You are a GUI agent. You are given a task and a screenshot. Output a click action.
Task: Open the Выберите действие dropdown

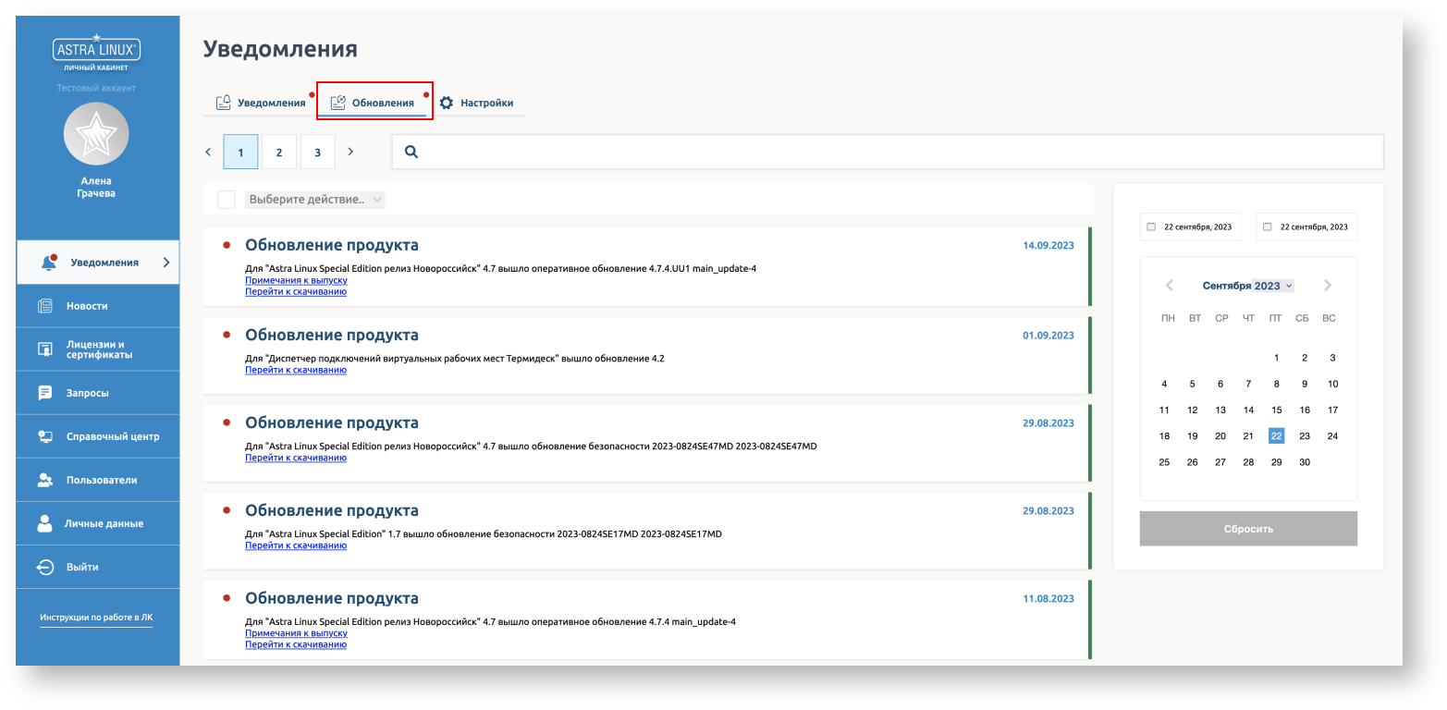pos(315,200)
